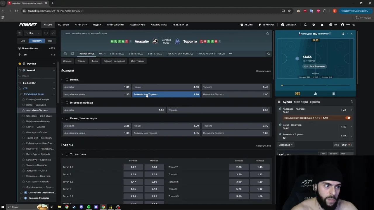Collapse the НХЛ league branch
The height and width of the screenshot is (210, 374).
[x=54, y=88]
